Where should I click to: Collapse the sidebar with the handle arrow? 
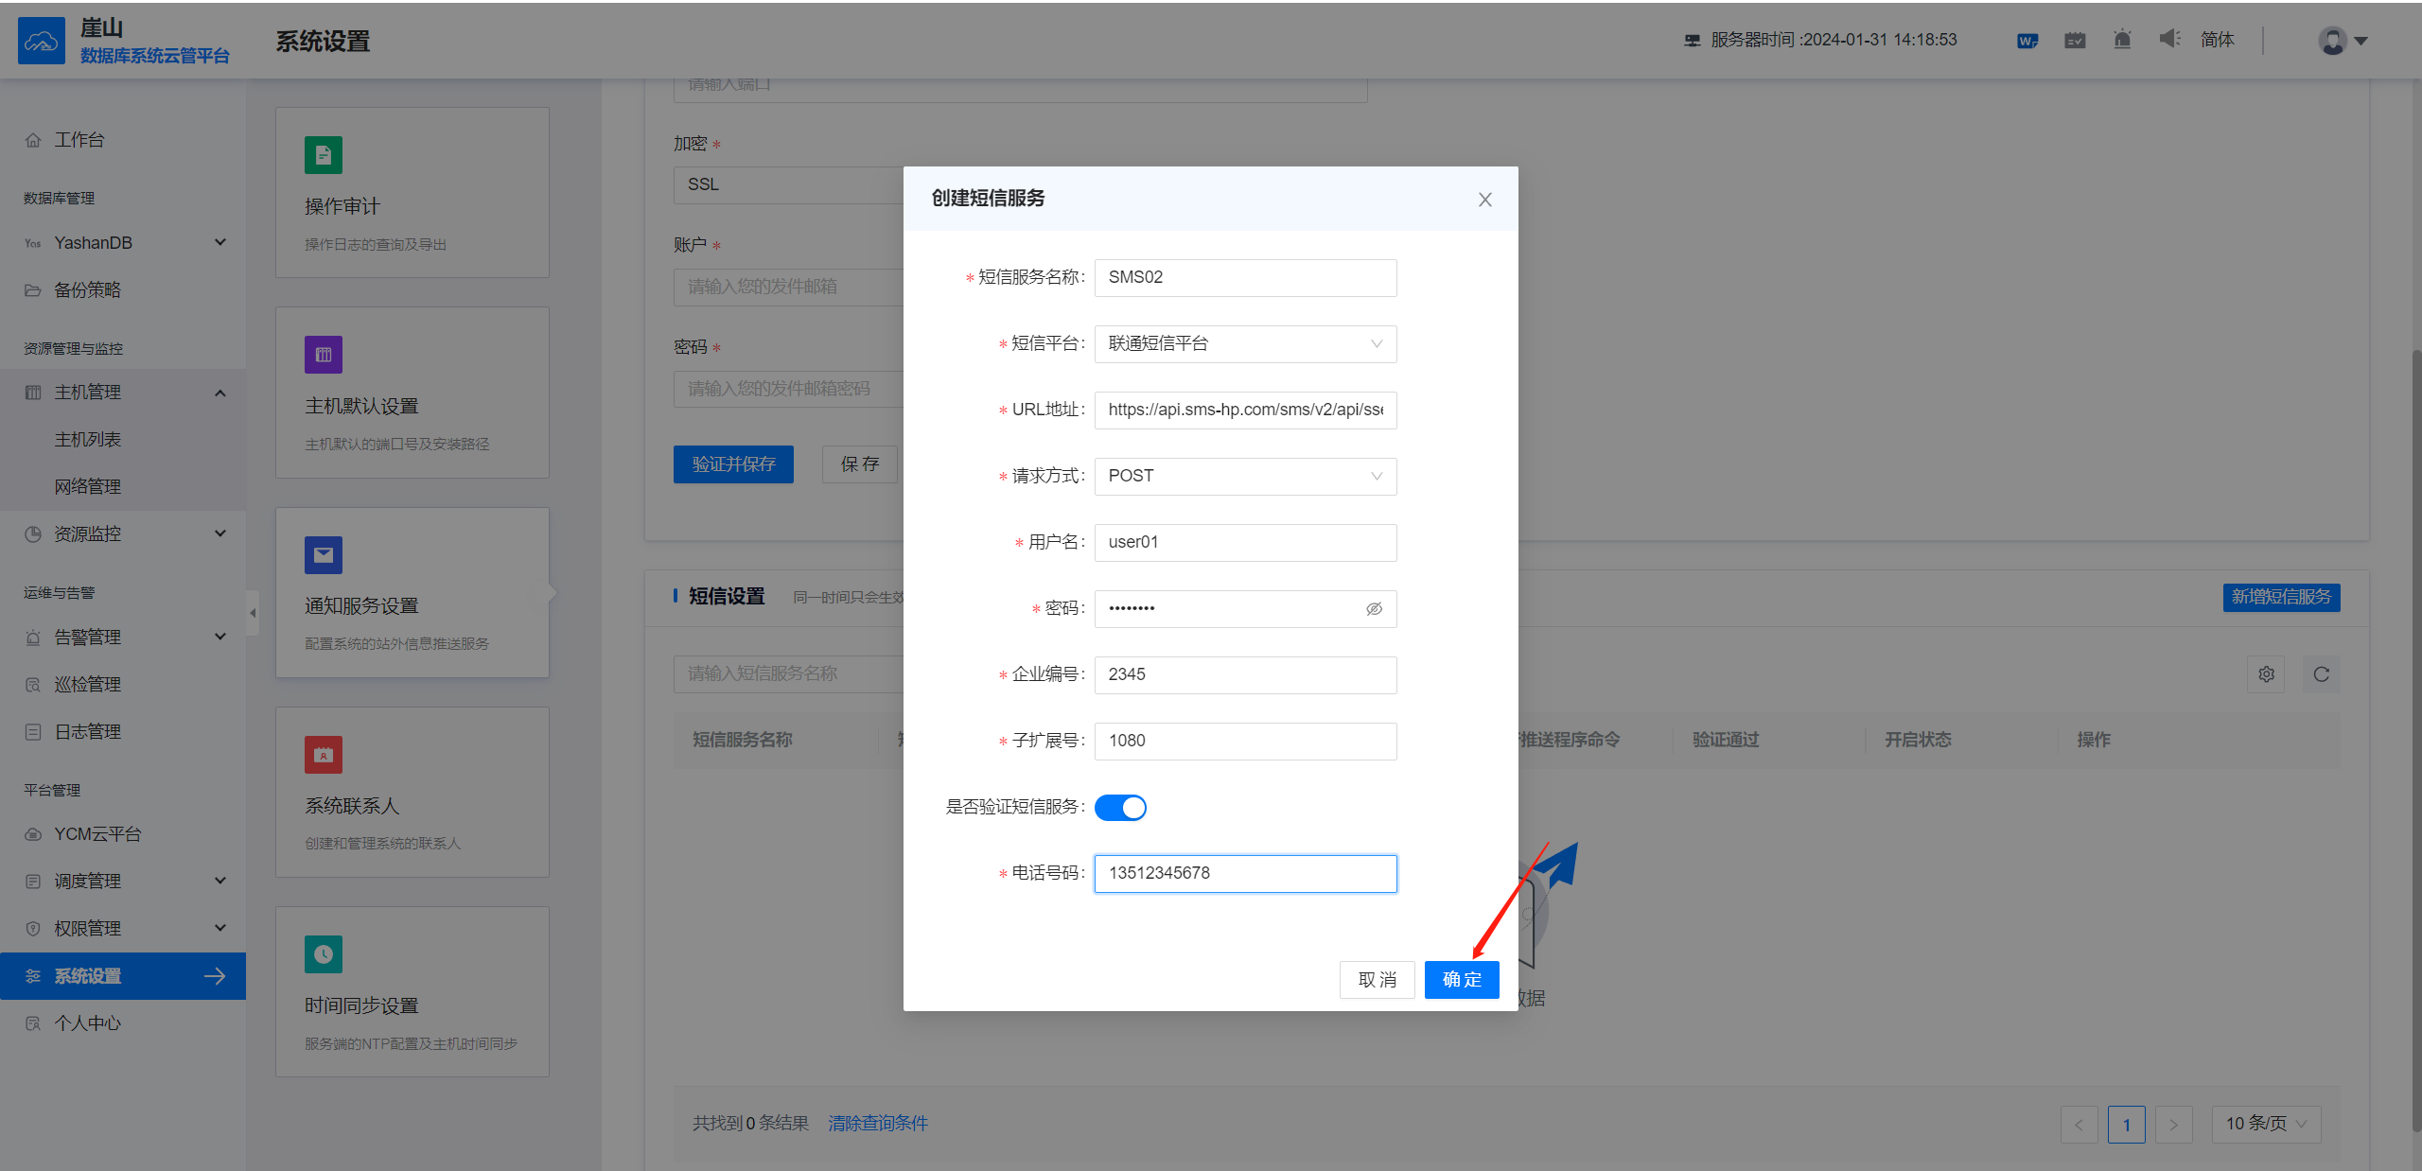253,613
